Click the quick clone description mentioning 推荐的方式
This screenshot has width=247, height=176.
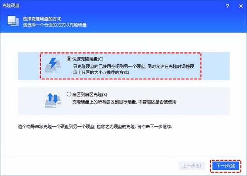point(134,69)
